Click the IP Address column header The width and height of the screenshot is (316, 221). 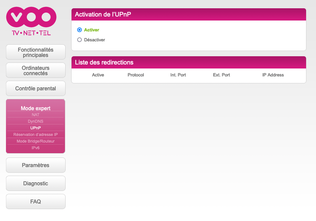(x=273, y=75)
